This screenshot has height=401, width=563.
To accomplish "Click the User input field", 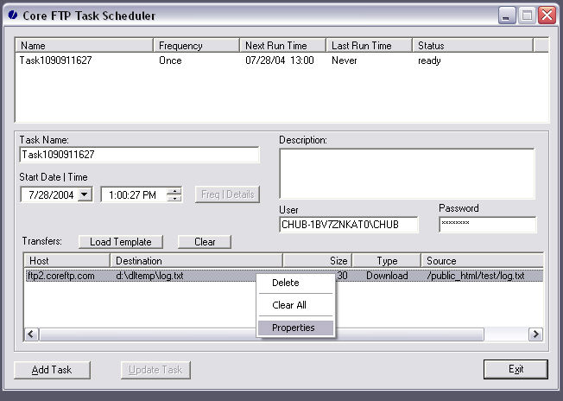I will [x=348, y=225].
